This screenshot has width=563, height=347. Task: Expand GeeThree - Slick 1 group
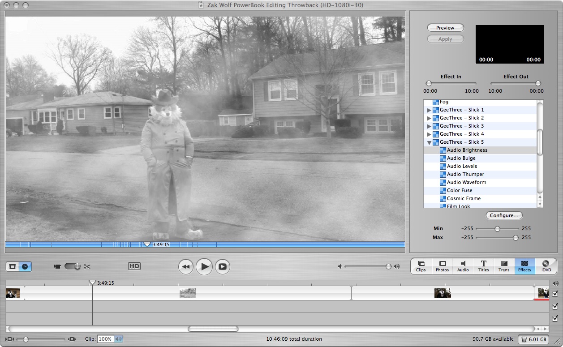[429, 110]
